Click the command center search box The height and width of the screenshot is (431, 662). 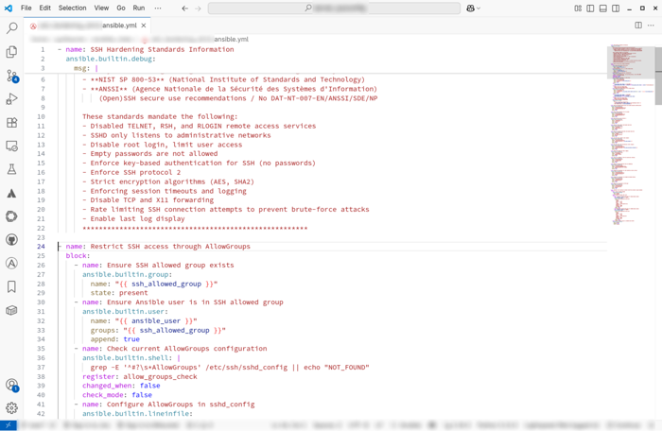334,8
